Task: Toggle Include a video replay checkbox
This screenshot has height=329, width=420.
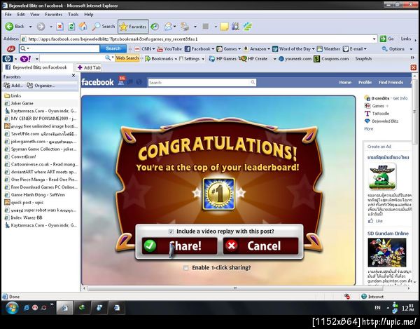Action: (171, 231)
